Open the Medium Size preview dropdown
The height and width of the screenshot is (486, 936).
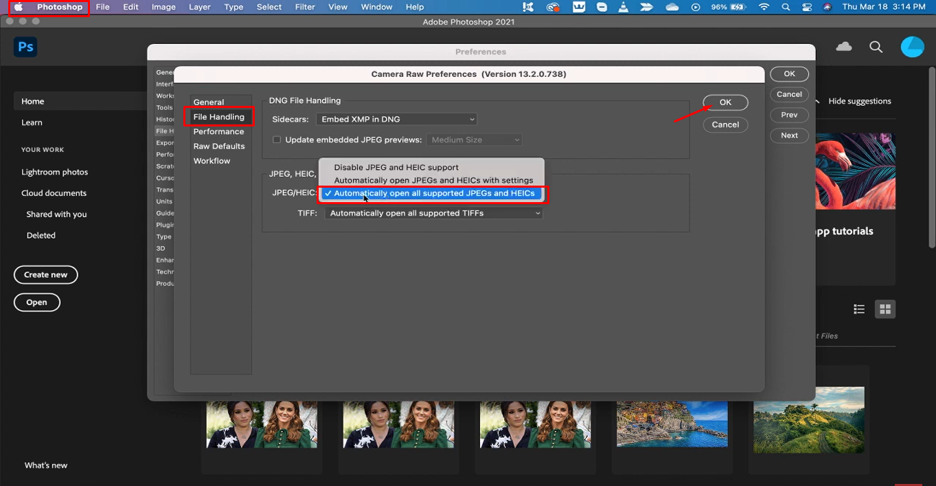pyautogui.click(x=475, y=140)
